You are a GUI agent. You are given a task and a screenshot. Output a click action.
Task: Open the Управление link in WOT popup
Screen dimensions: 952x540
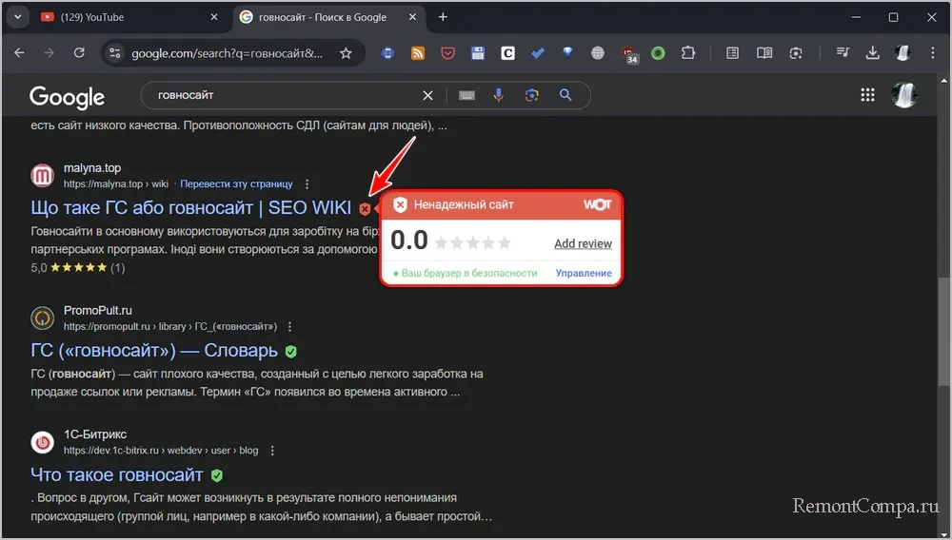click(584, 273)
